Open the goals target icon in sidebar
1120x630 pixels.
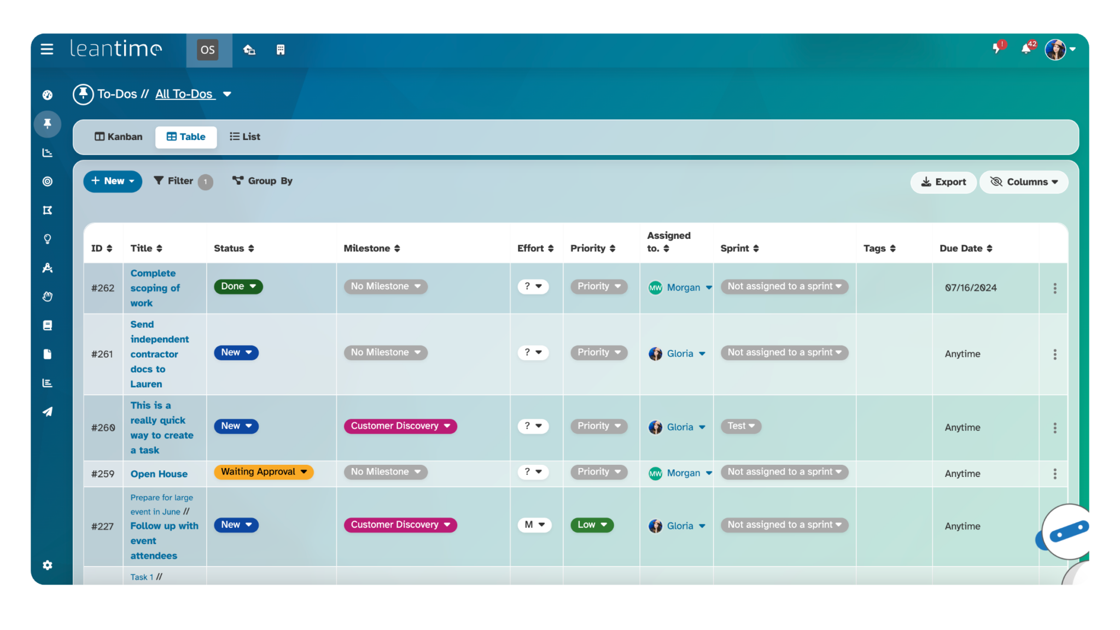[x=47, y=181]
